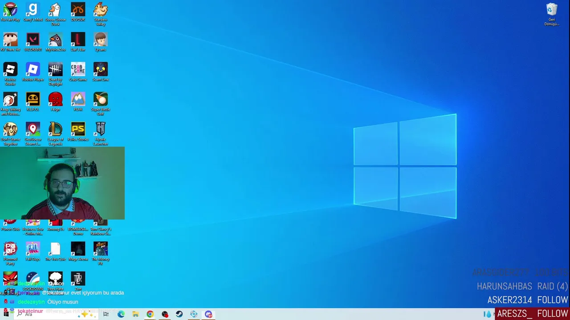
Task: Select the Recycle Bin (Geri Dönüşüm) icon
Action: click(552, 15)
